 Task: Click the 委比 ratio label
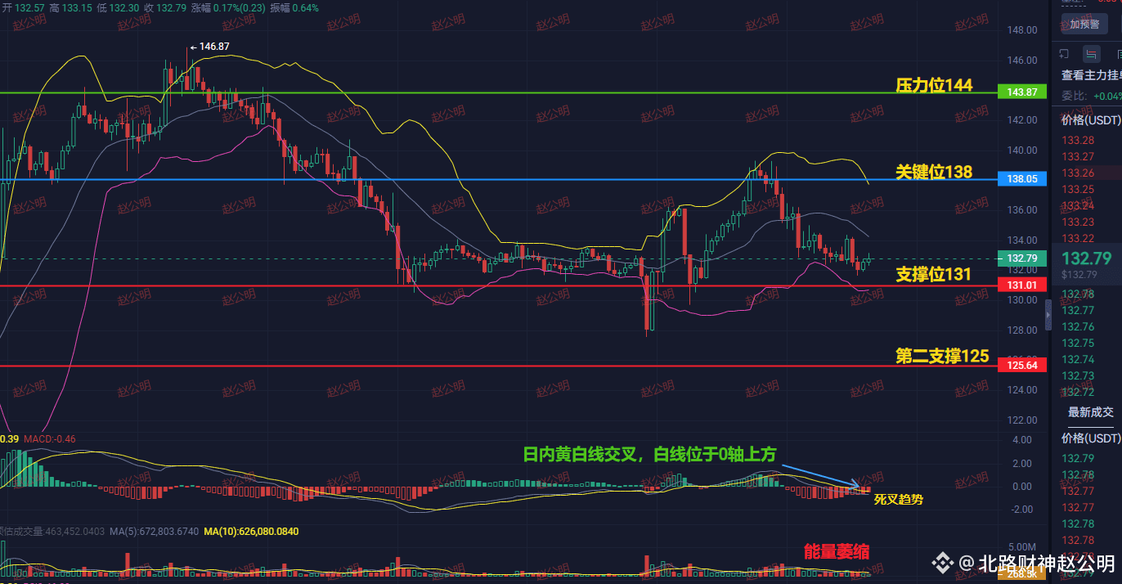click(1073, 96)
